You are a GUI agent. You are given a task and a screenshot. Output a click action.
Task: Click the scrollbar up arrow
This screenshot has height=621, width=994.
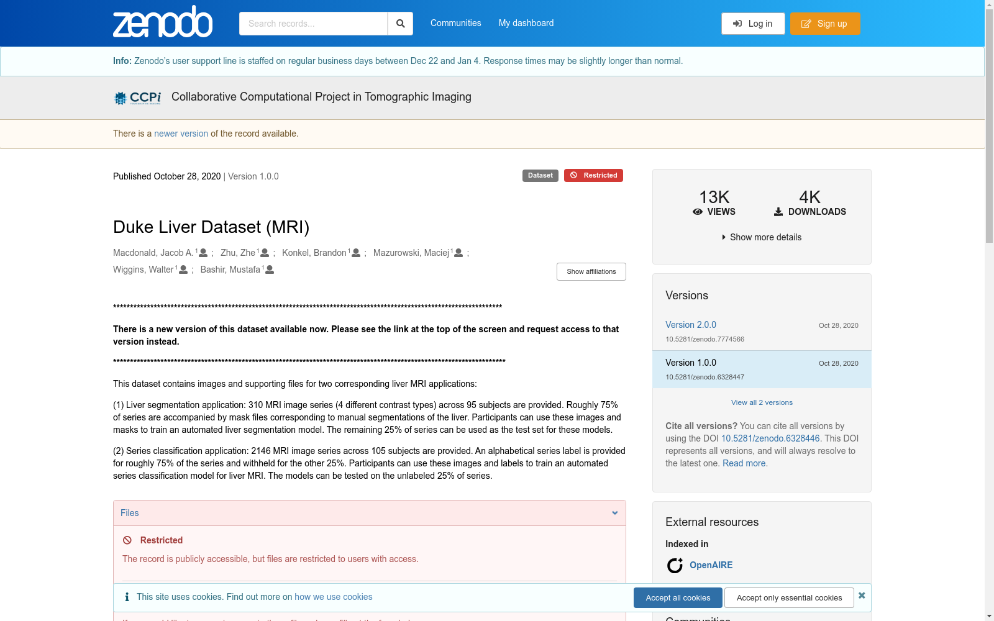(x=989, y=4)
